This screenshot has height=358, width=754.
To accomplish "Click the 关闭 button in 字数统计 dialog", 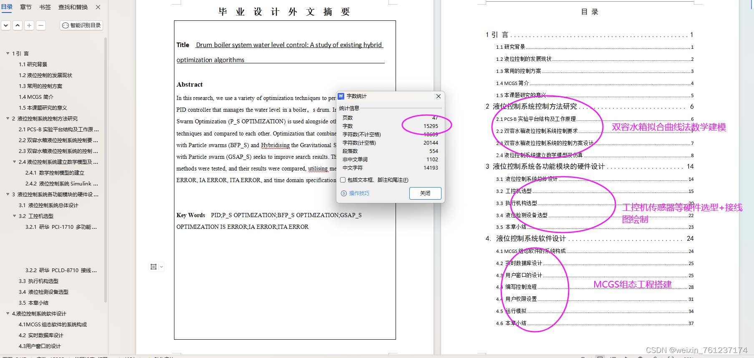I will (x=425, y=193).
